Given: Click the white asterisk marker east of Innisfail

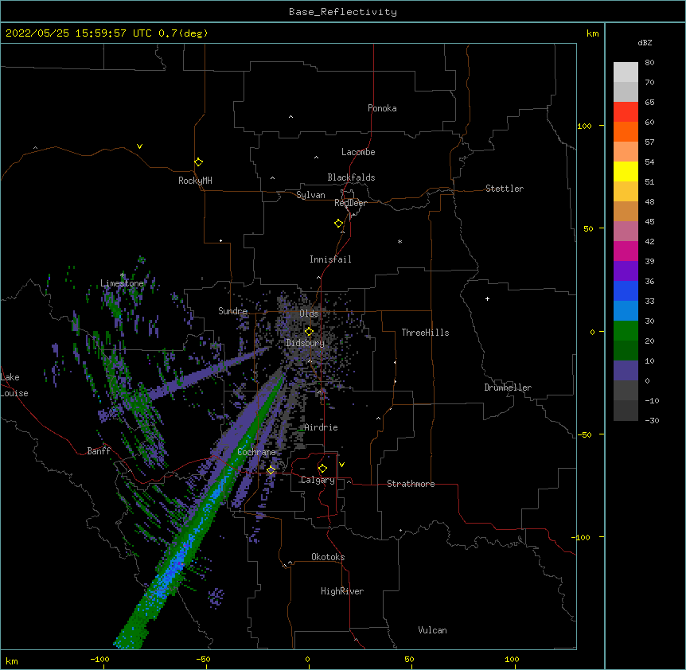Looking at the screenshot, I should [x=400, y=241].
